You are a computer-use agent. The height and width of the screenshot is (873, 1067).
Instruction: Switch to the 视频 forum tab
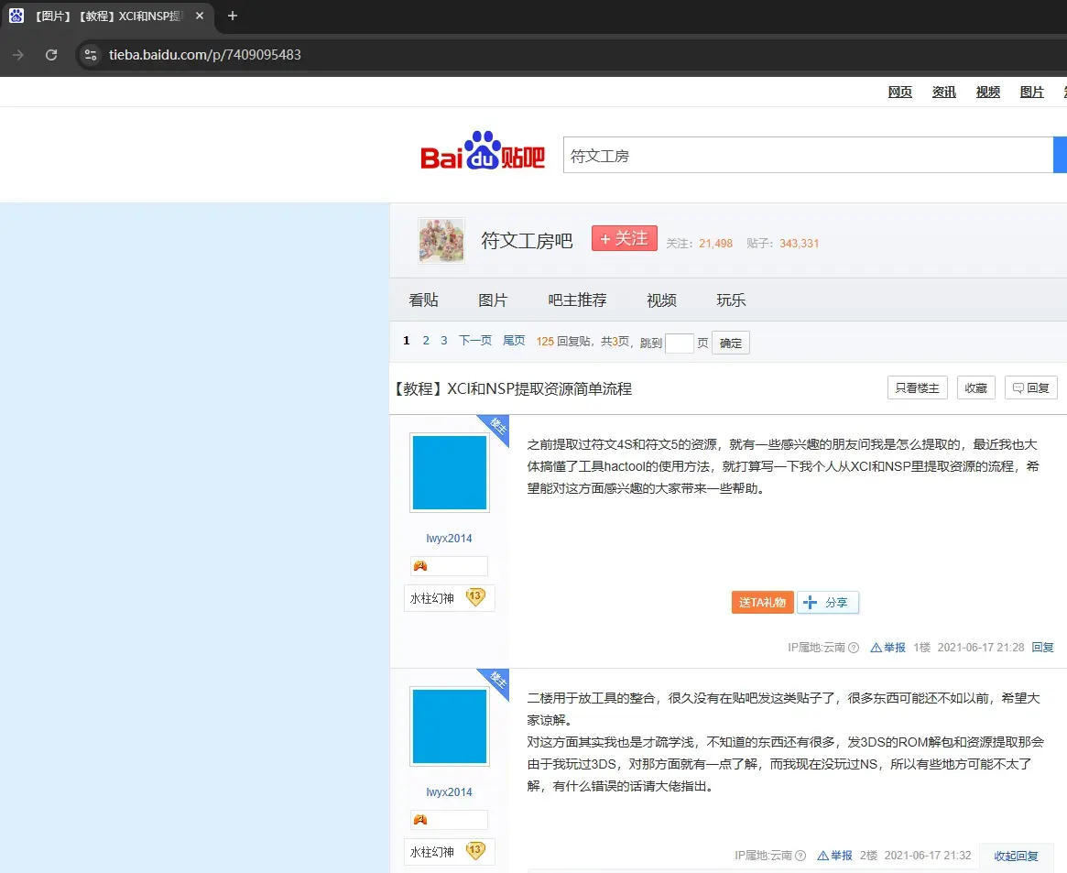(x=661, y=300)
